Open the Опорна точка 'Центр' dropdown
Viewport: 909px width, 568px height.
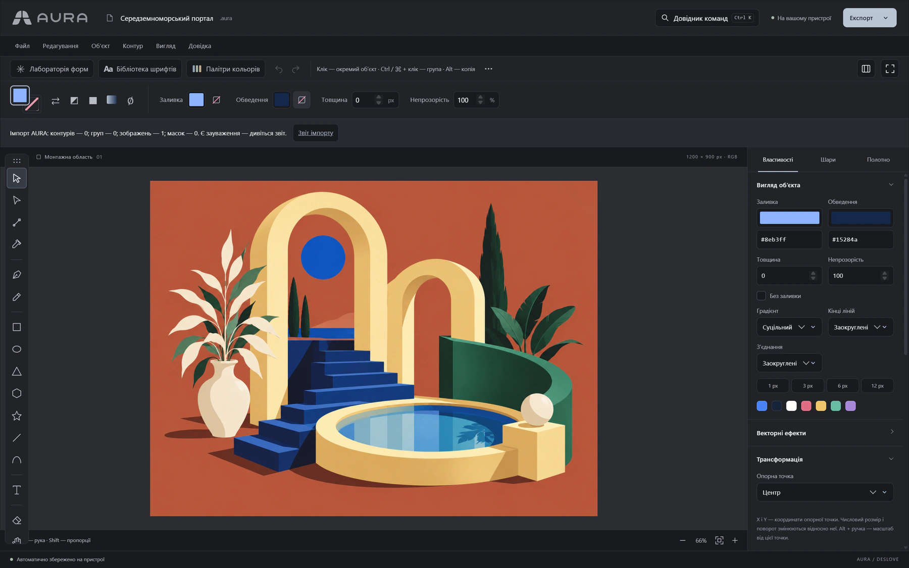[825, 492]
